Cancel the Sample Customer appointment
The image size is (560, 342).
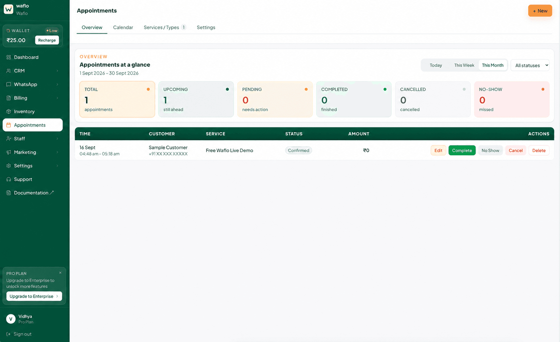click(516, 150)
